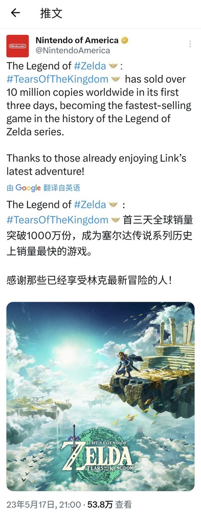
Task: Click the Google translation attribution link
Action: 43,187
